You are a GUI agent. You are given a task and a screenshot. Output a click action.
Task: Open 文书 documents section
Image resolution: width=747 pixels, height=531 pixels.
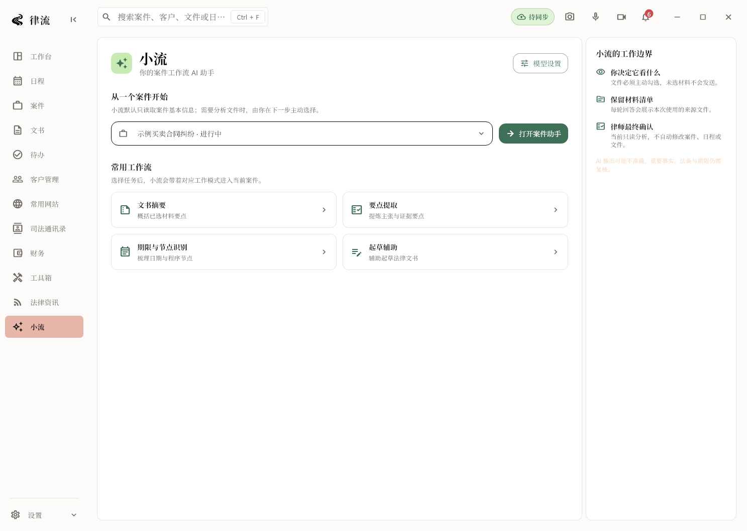click(44, 130)
